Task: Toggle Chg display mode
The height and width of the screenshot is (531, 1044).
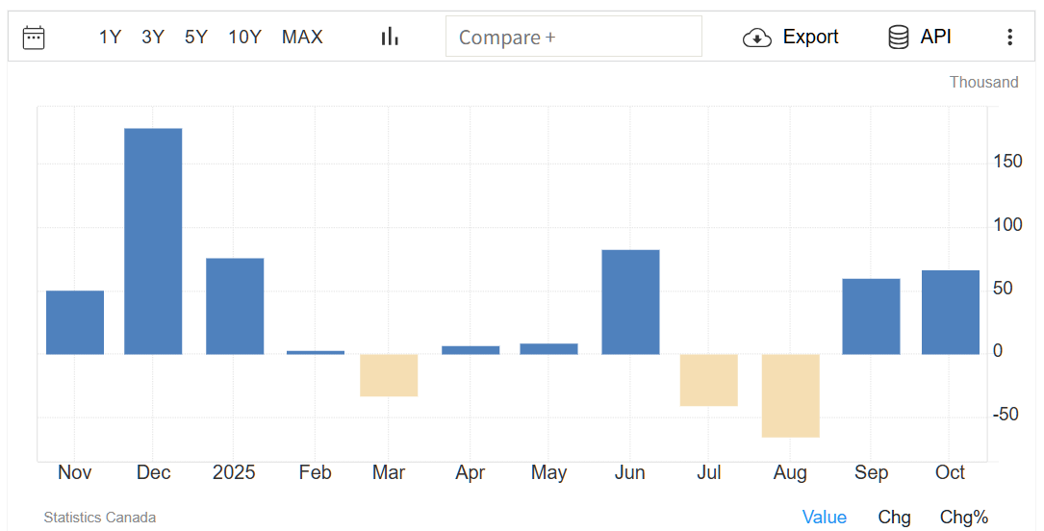Action: (x=894, y=518)
